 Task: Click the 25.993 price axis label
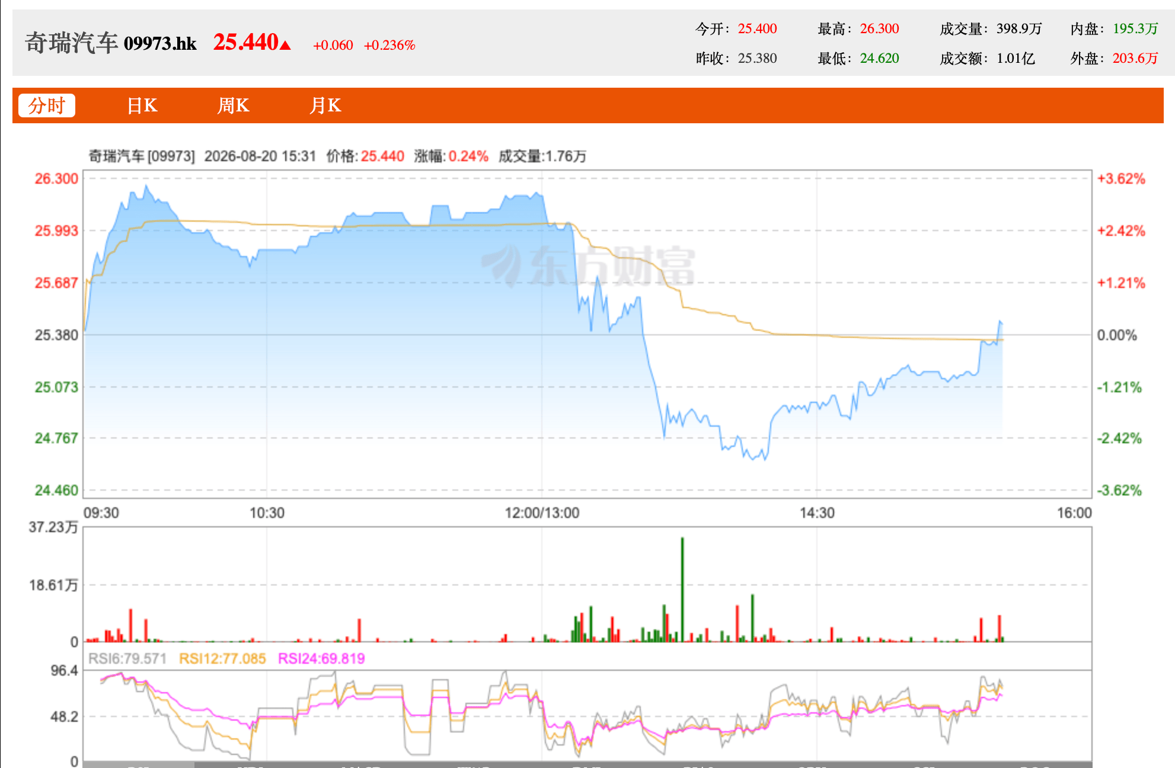(56, 231)
